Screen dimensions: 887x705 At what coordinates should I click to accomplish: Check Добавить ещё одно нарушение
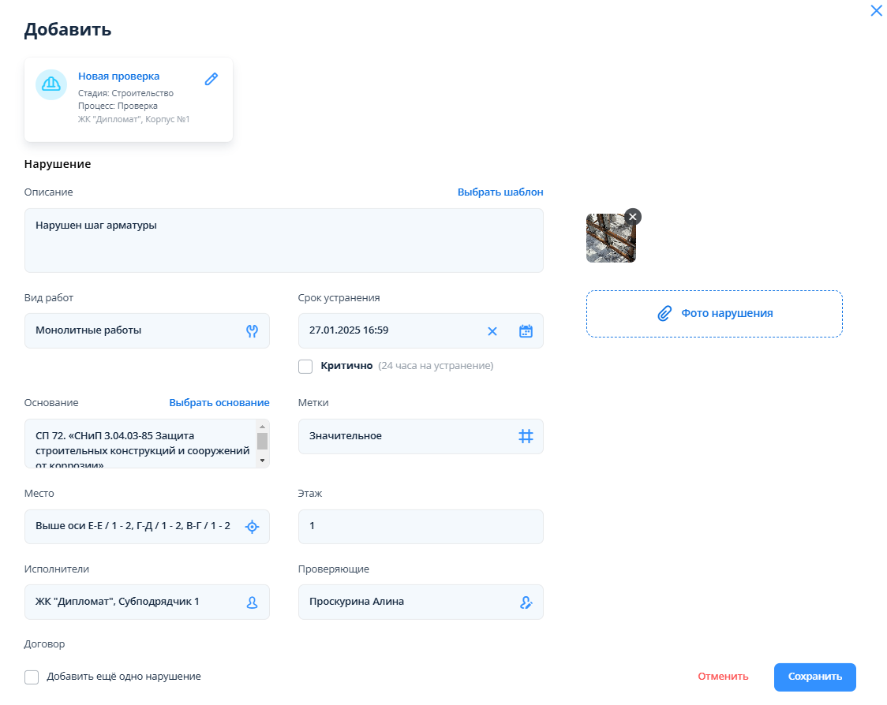pyautogui.click(x=32, y=677)
